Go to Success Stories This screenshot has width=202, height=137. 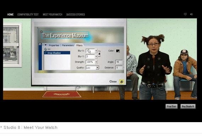click(x=75, y=15)
